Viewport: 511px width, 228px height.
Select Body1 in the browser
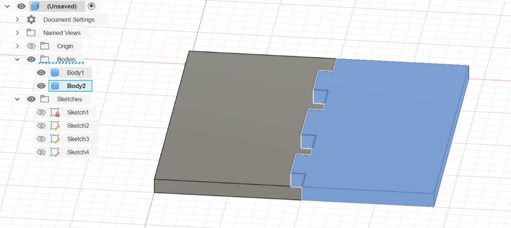75,73
